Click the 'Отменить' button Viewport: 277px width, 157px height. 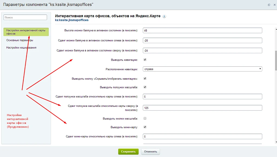click(150, 152)
